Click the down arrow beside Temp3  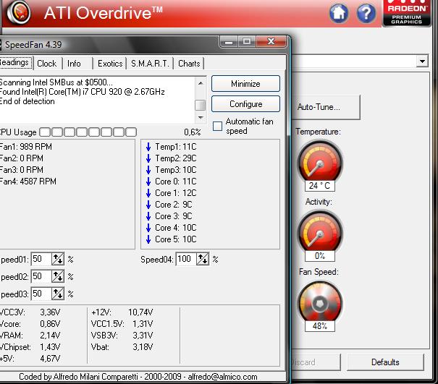148,170
